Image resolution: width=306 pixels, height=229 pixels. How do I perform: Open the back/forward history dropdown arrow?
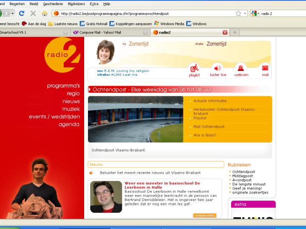point(12,14)
